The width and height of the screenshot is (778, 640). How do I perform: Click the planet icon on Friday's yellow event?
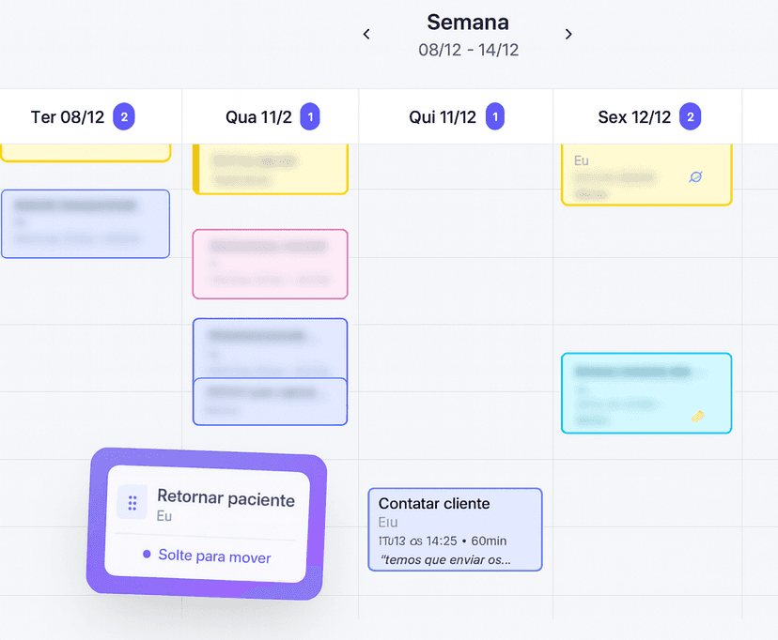coord(697,177)
